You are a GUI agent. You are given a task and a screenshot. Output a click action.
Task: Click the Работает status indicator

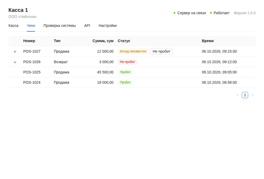coord(220,13)
